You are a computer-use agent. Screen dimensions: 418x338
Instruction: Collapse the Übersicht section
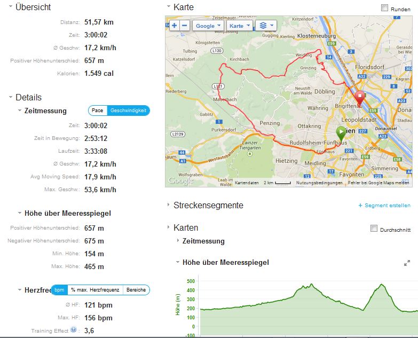tap(11, 7)
